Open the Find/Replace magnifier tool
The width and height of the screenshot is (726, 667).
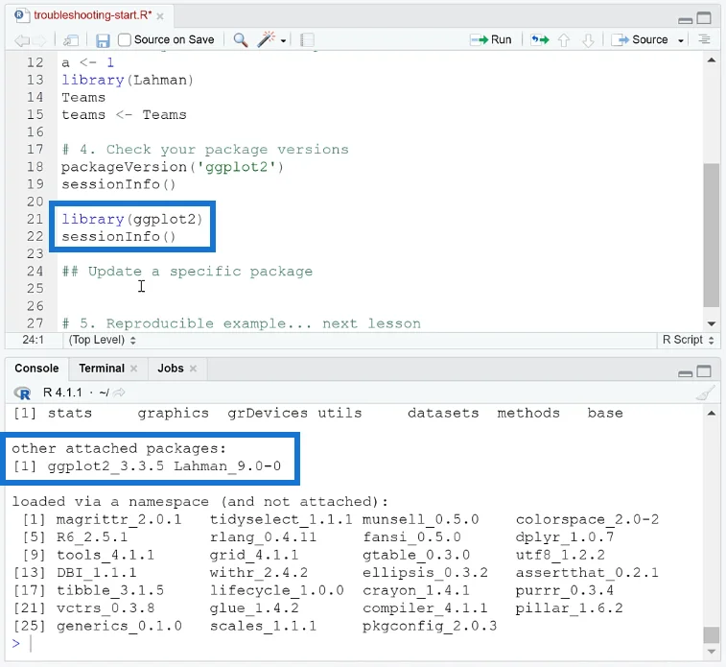point(241,40)
